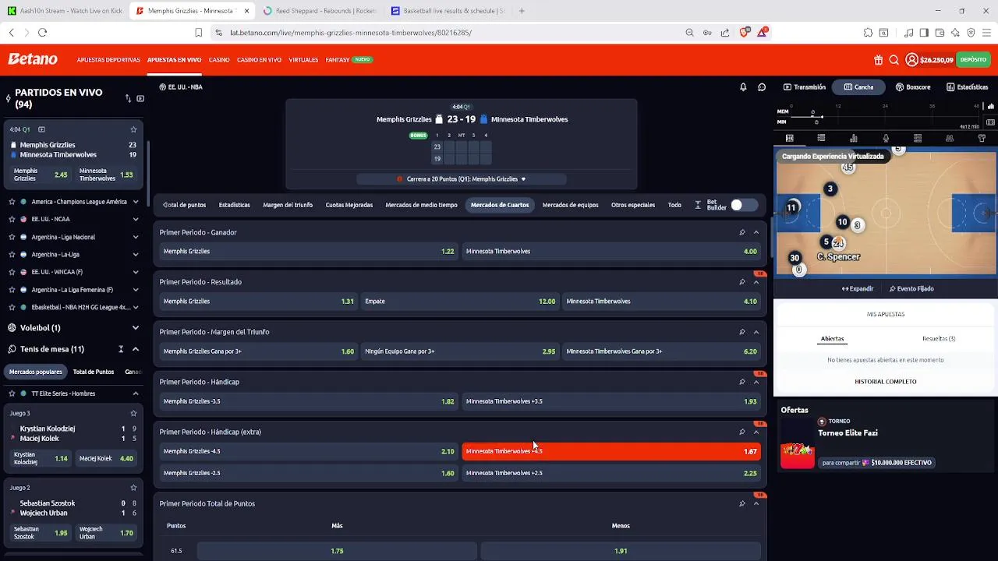Open the account profile icon

[911, 60]
